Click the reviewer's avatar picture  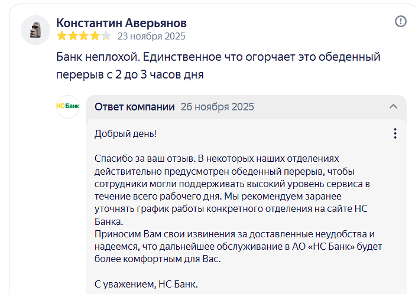(35, 30)
